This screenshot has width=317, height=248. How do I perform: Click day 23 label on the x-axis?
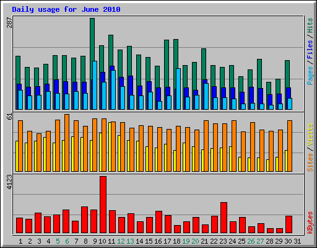tap(223, 241)
